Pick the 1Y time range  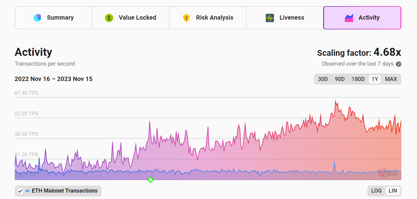point(375,79)
